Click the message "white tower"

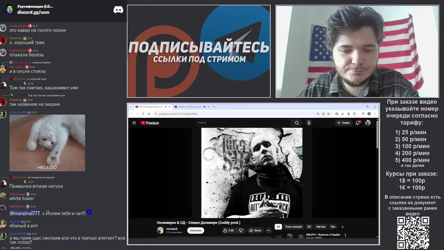22,198
